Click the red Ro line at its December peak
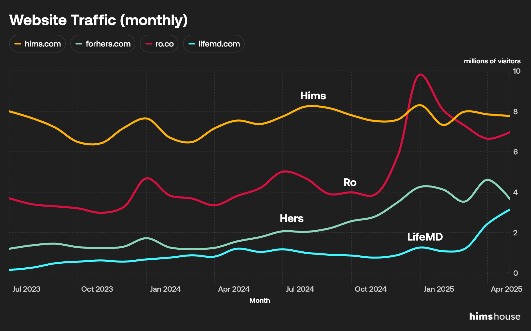The image size is (531, 331). click(420, 75)
